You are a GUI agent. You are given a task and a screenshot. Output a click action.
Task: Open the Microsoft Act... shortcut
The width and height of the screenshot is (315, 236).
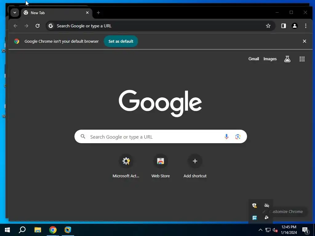tap(126, 166)
